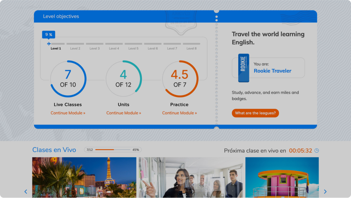Click the right carousel arrow
The height and width of the screenshot is (198, 351).
pos(325,192)
